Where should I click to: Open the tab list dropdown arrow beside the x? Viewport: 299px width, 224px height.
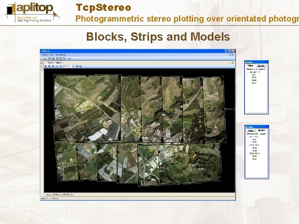click(x=230, y=63)
